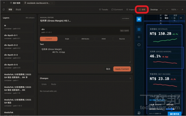Viewport: 186px width, 116px height.
Task: Select the M layer in Layers
Action: tap(19, 27)
